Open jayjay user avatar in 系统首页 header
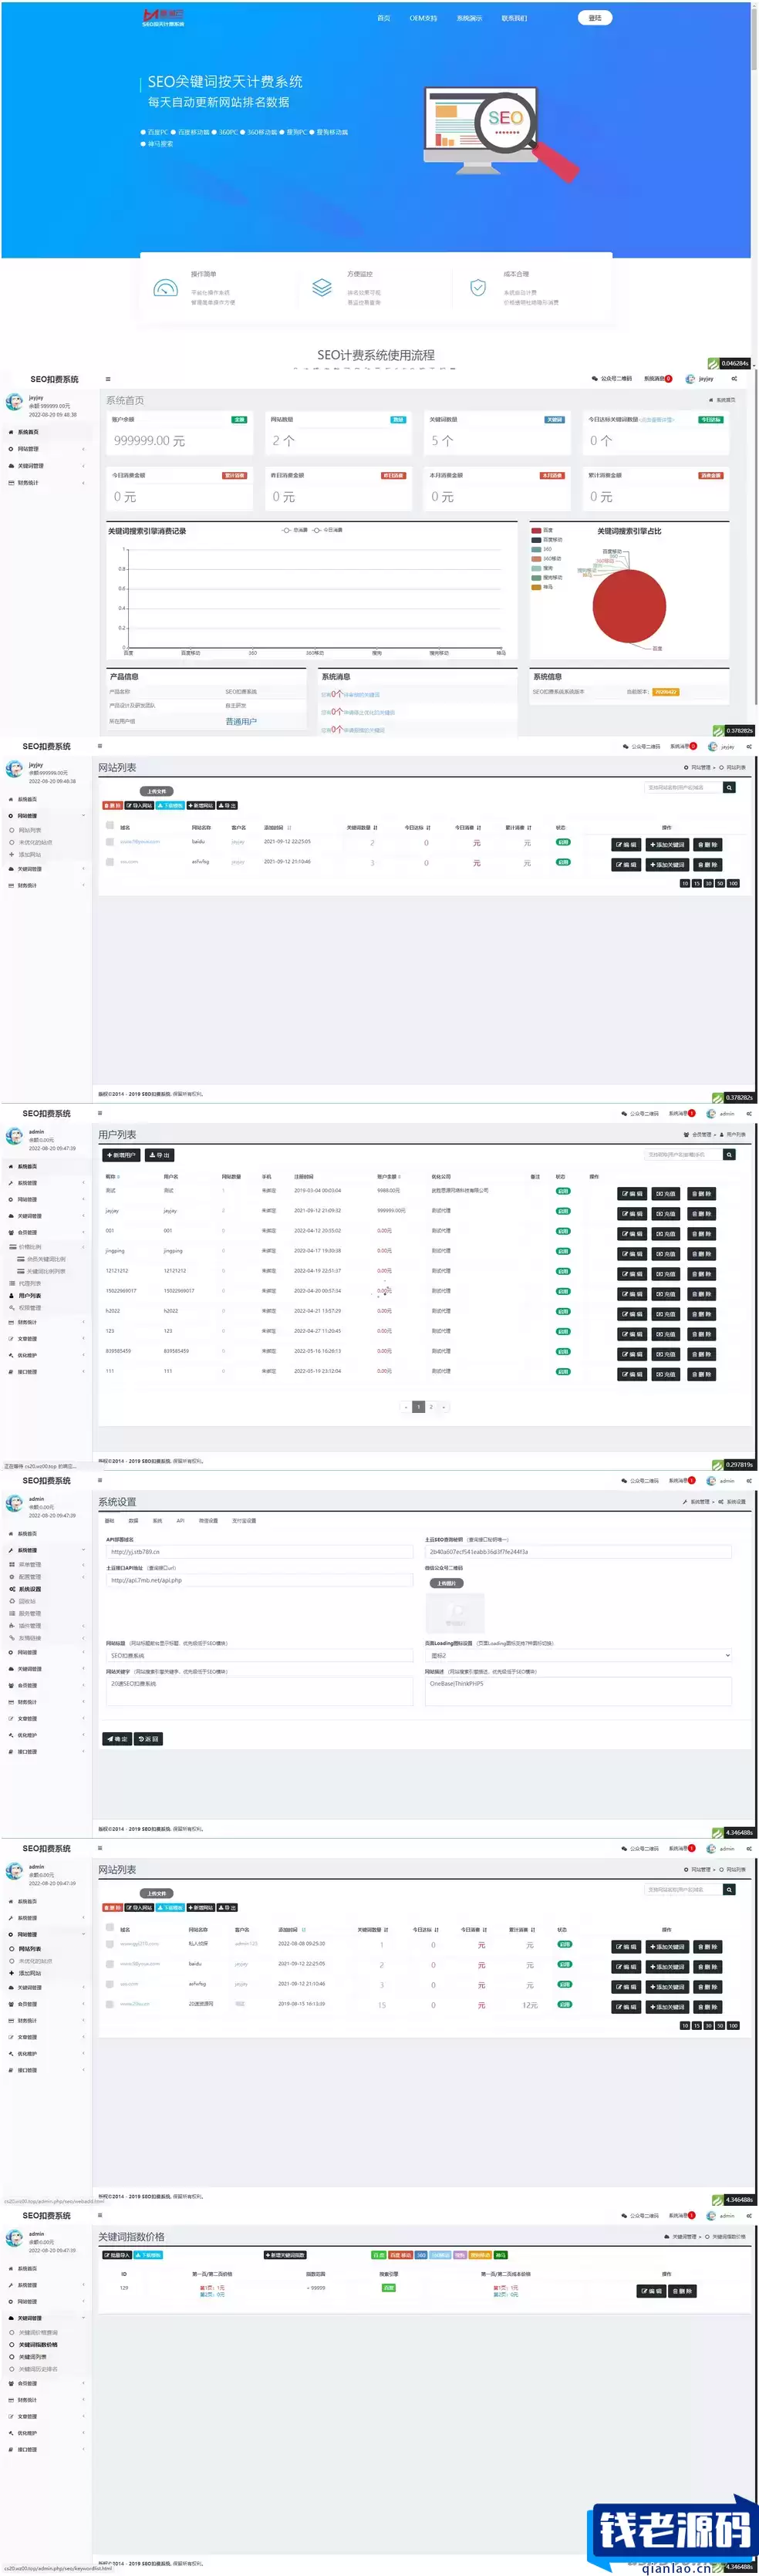759x2576 pixels. pos(690,379)
